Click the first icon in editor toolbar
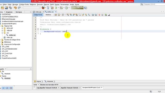The height and width of the screenshot is (93, 165). tap(56, 15)
